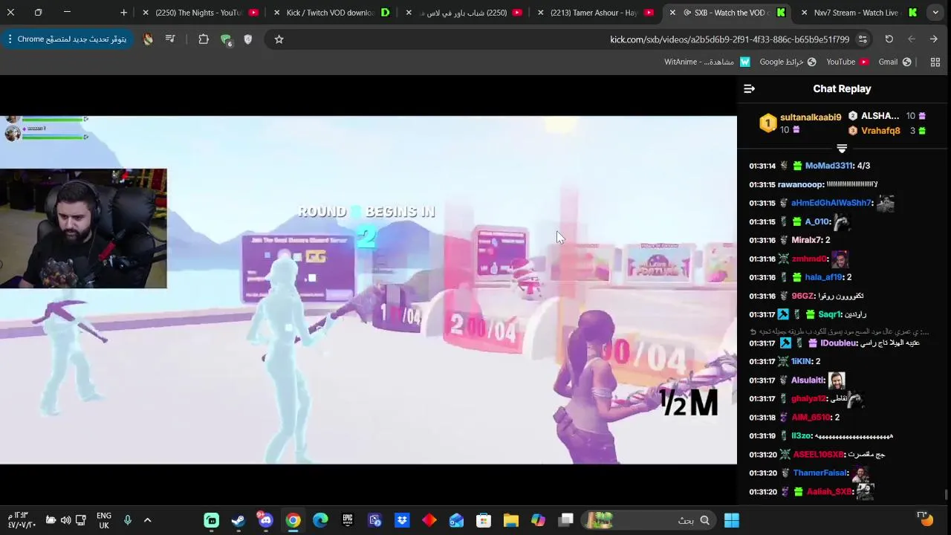Switch to Kick / Twitch VOD downloader tab
951x535 pixels.
click(333, 13)
